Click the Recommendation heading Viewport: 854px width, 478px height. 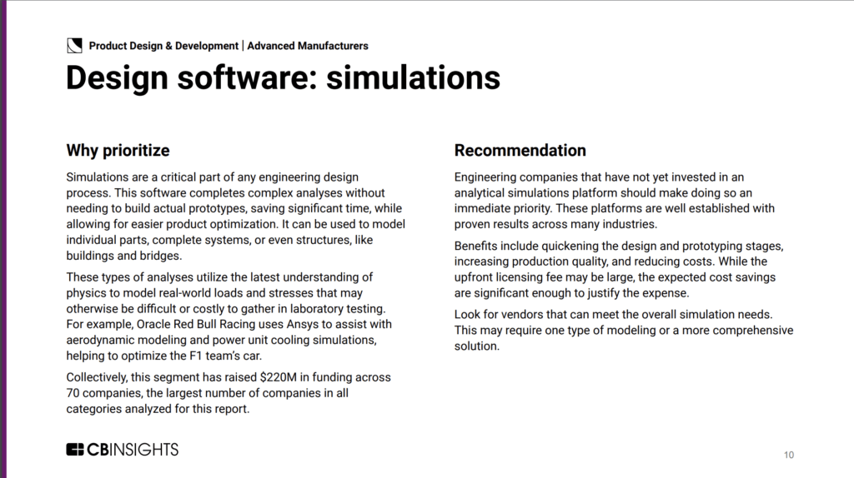coord(520,151)
